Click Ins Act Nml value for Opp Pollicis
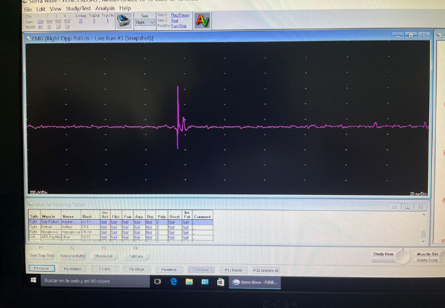445x308 pixels. point(104,222)
